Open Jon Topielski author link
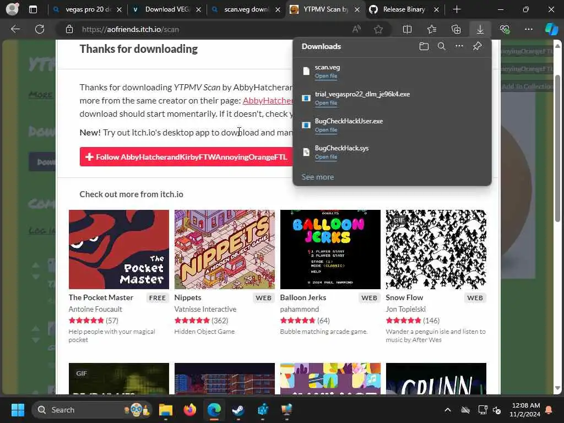Image resolution: width=564 pixels, height=423 pixels. [x=406, y=309]
